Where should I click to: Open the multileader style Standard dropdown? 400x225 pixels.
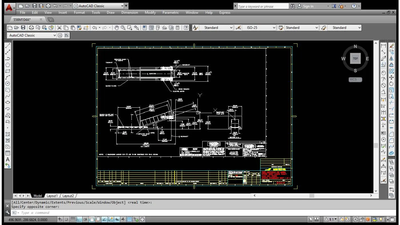(x=344, y=28)
